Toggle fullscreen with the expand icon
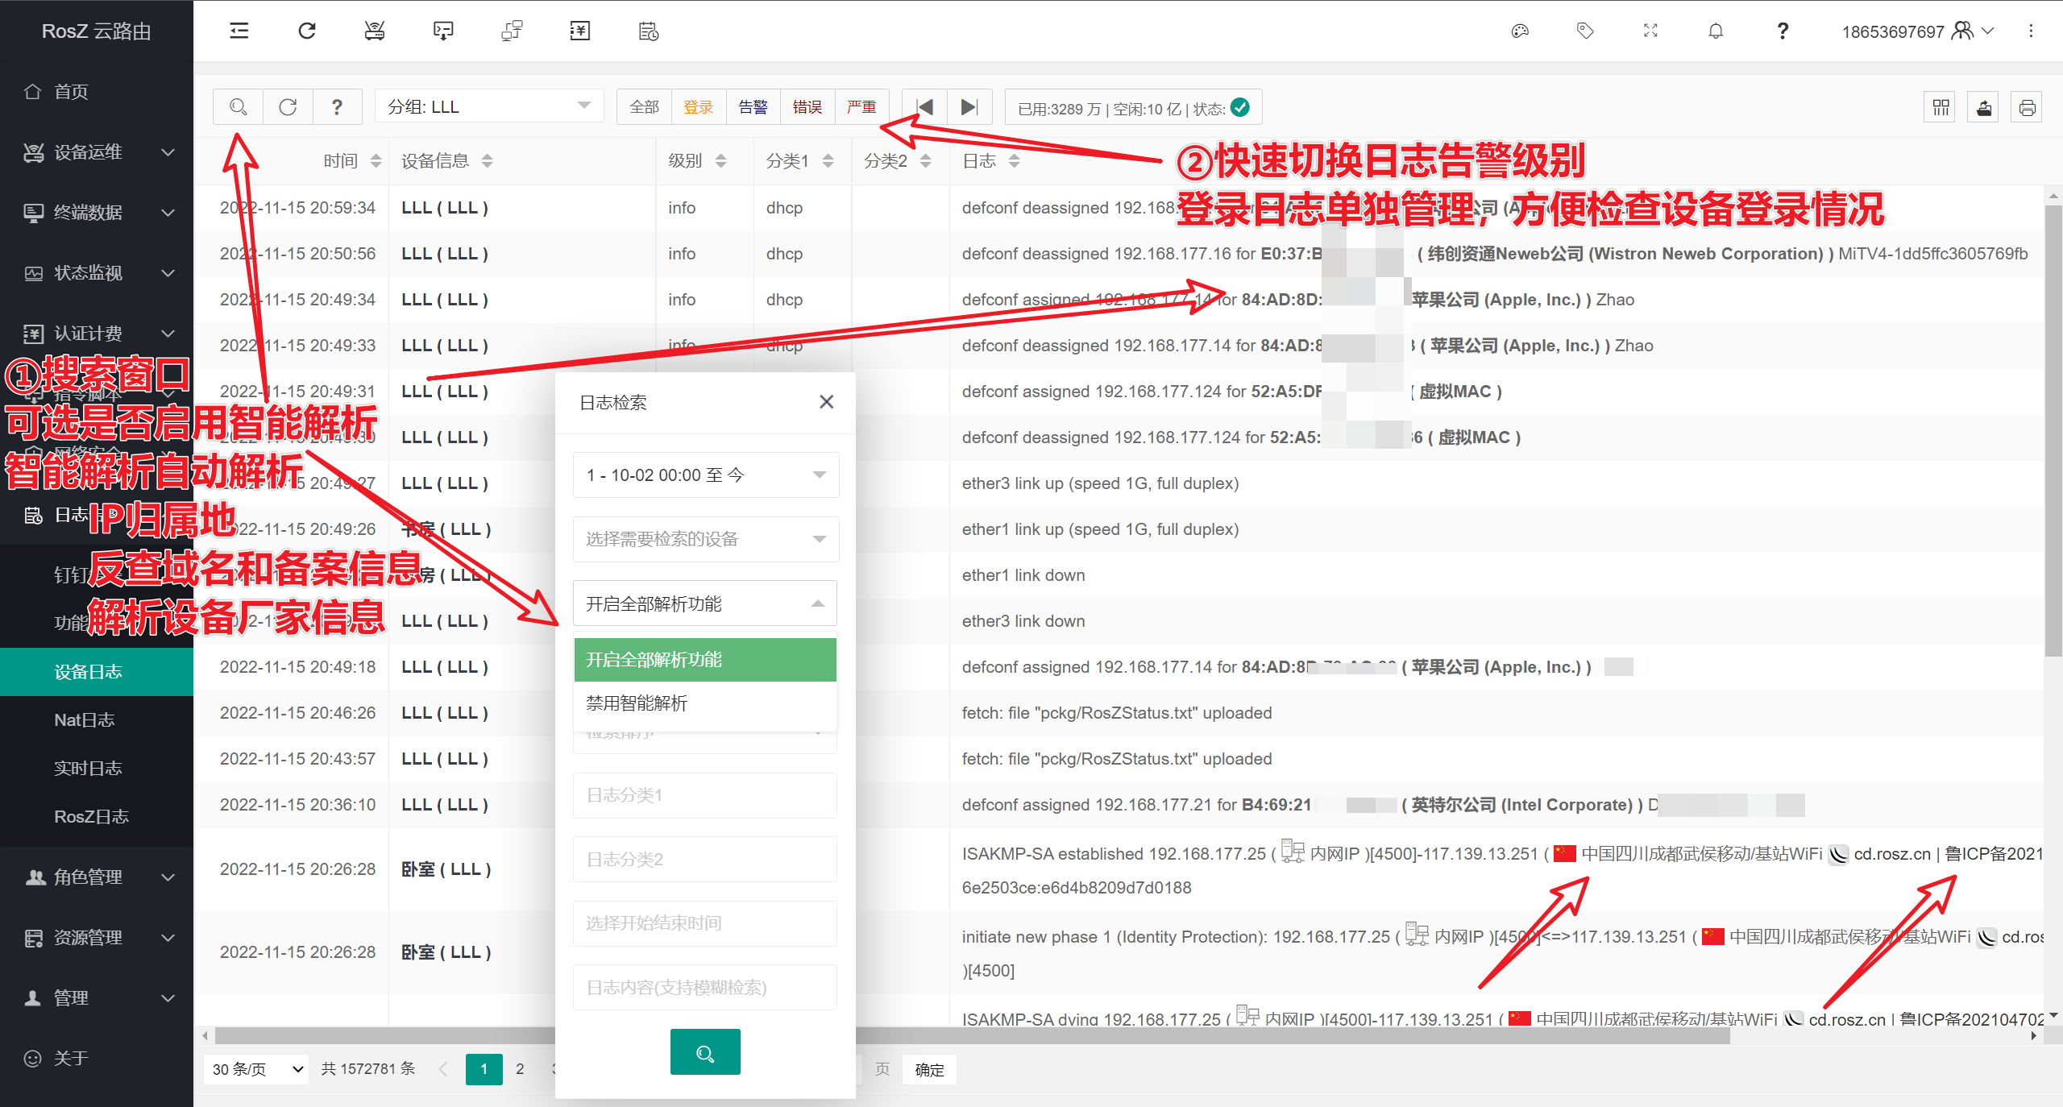 [1650, 31]
